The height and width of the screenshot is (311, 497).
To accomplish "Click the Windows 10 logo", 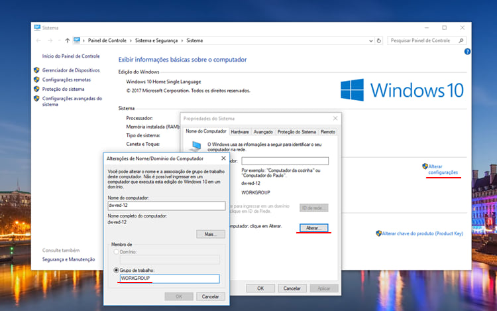I will click(402, 90).
